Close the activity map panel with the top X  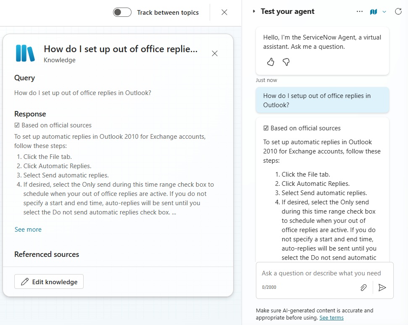224,12
